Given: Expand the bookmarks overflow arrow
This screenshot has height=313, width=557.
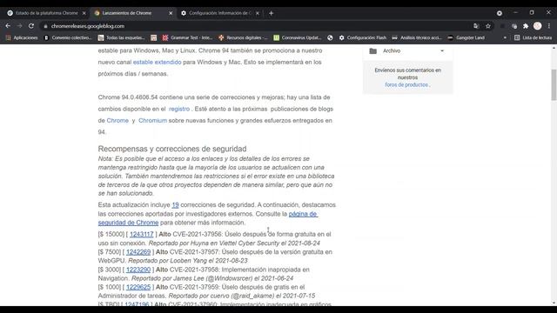Looking at the screenshot, I should click(505, 37).
